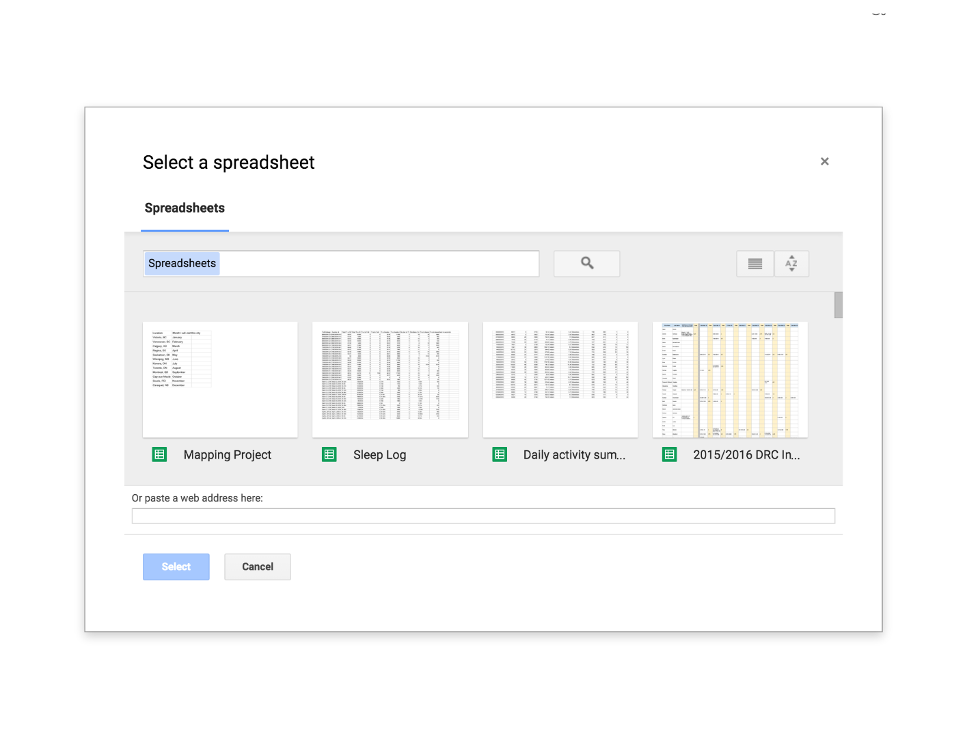Screen dimensions: 965x738
Task: Switch to list view using the view icon
Action: tap(755, 263)
